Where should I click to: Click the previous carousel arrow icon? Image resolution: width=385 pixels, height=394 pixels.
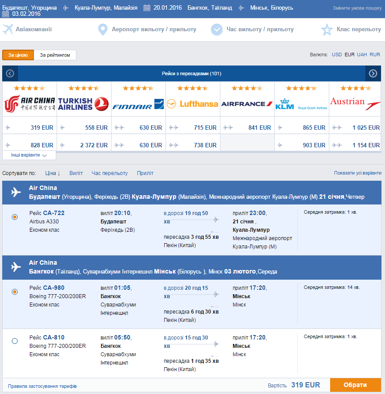[10, 73]
